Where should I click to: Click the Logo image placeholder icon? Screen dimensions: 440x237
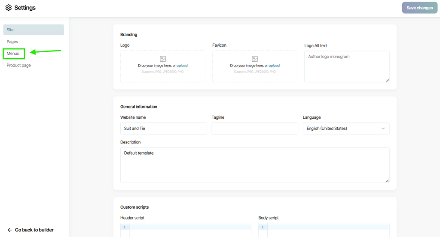coord(163,59)
